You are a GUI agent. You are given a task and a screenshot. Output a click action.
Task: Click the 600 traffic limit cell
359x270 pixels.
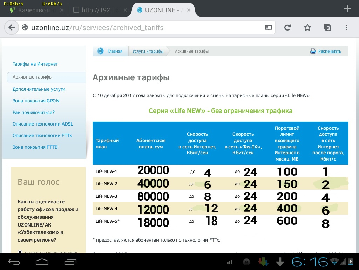(287, 221)
